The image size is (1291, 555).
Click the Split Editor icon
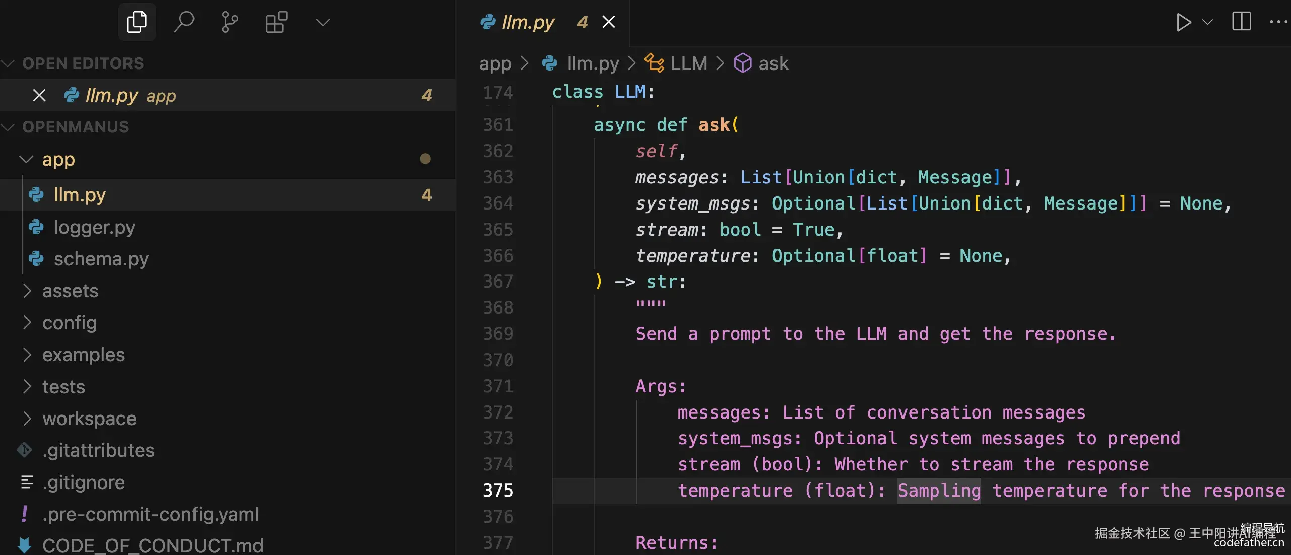tap(1242, 22)
